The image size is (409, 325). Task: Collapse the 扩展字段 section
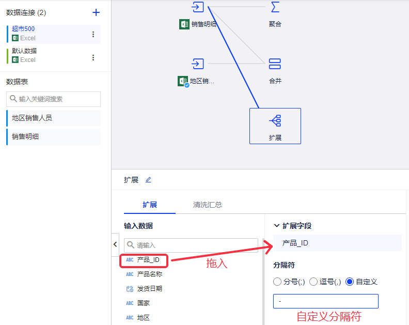point(277,226)
